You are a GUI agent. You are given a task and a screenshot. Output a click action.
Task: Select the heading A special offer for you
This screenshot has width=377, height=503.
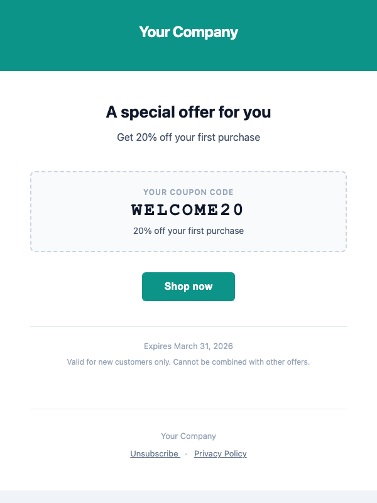(188, 112)
